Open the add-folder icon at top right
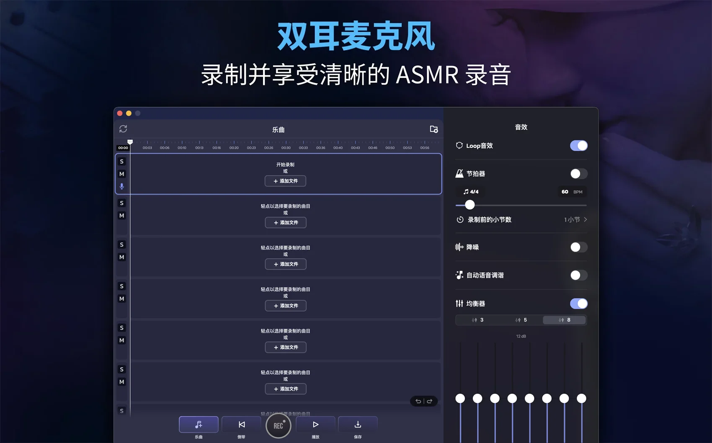 point(434,129)
